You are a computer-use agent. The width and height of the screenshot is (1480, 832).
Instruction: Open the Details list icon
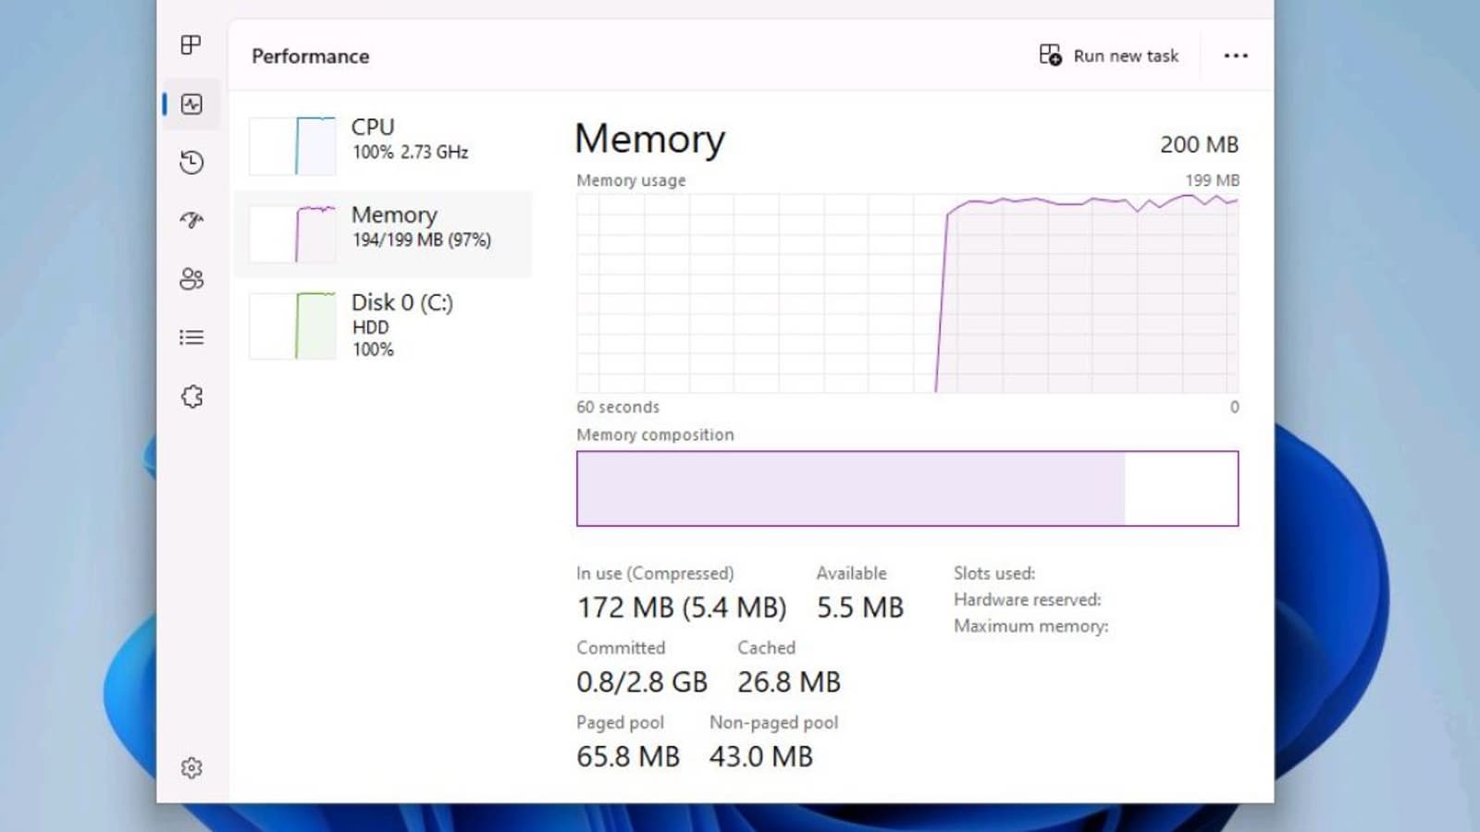pos(191,337)
